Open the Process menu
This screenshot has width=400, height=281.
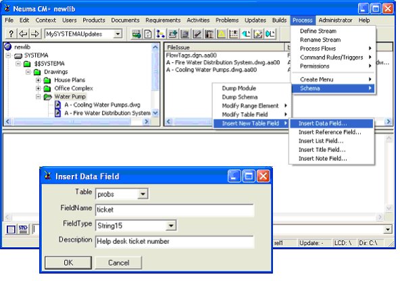point(302,20)
